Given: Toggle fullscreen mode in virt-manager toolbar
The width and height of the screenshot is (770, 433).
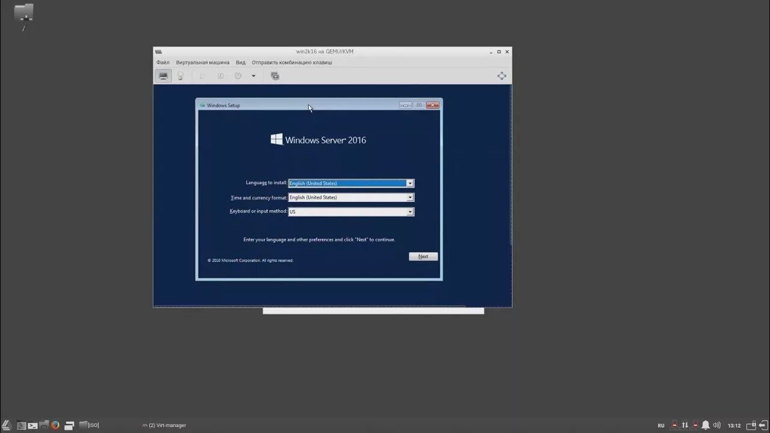Looking at the screenshot, I should click(x=502, y=76).
